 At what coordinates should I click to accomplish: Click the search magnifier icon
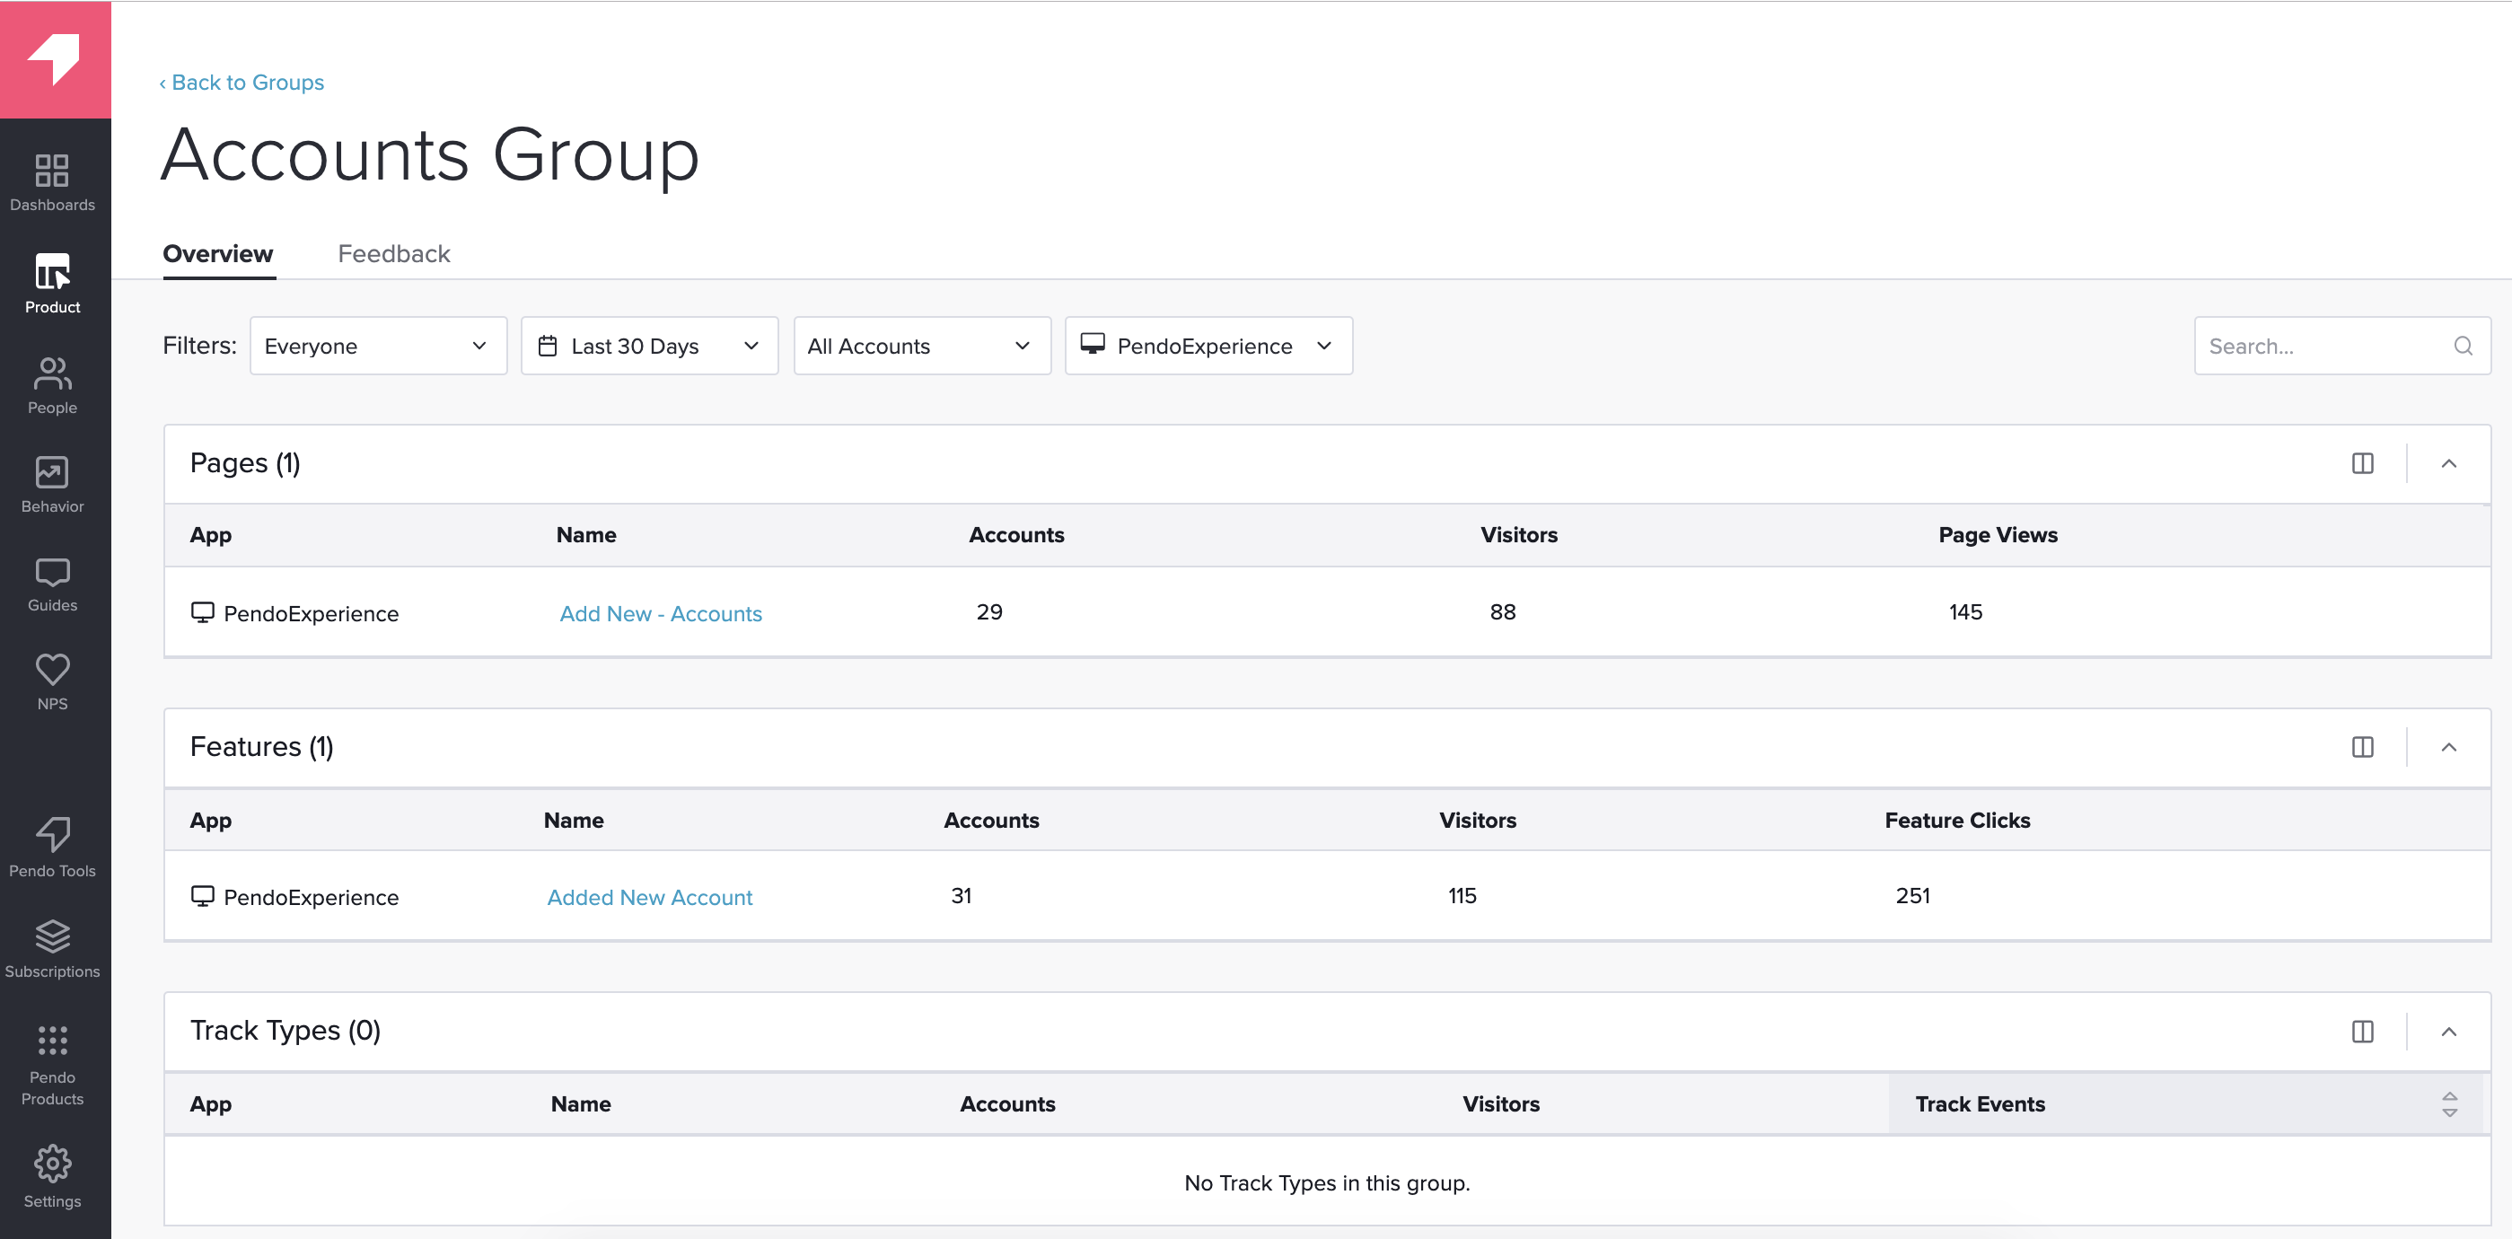point(2463,346)
